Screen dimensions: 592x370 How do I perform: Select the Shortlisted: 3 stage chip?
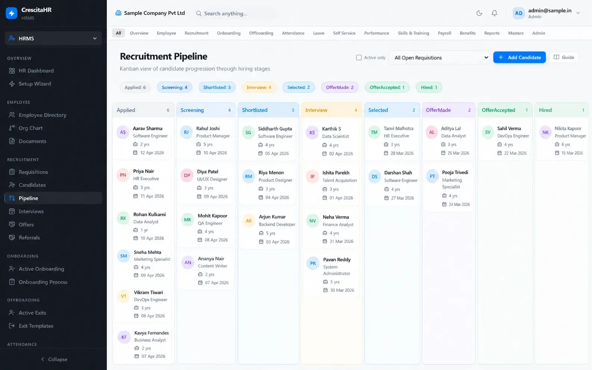point(217,87)
